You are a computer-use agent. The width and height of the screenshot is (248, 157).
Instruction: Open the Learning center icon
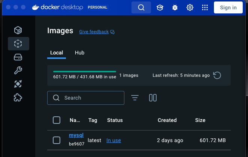pos(160,7)
